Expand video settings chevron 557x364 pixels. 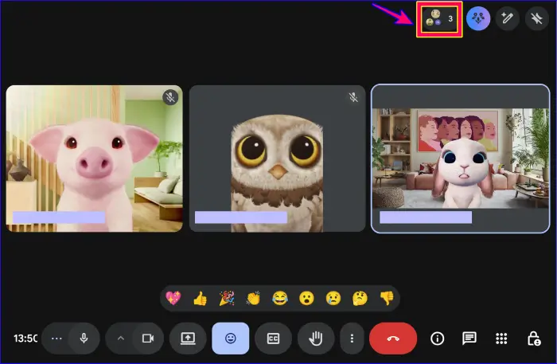[121, 339]
